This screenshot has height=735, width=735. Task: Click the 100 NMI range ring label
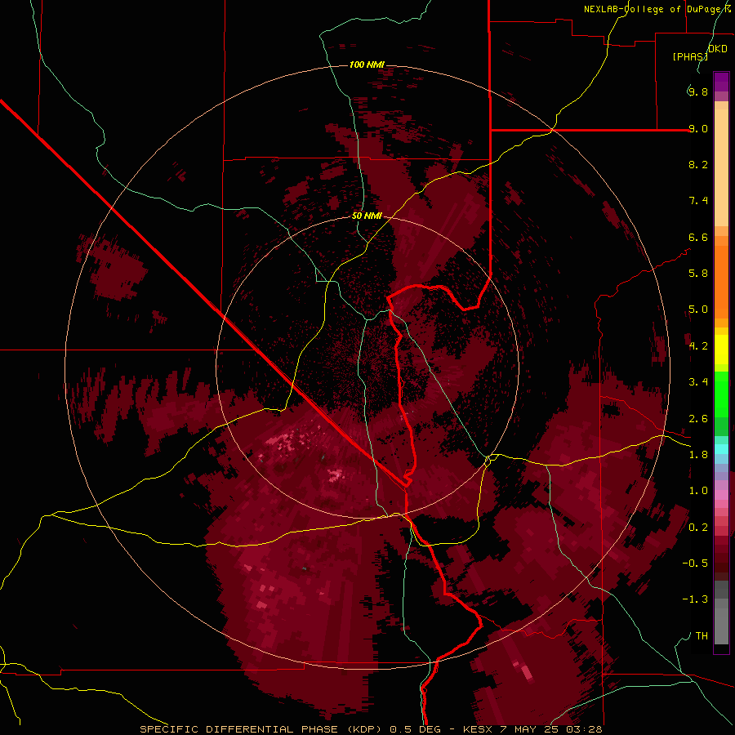point(367,65)
